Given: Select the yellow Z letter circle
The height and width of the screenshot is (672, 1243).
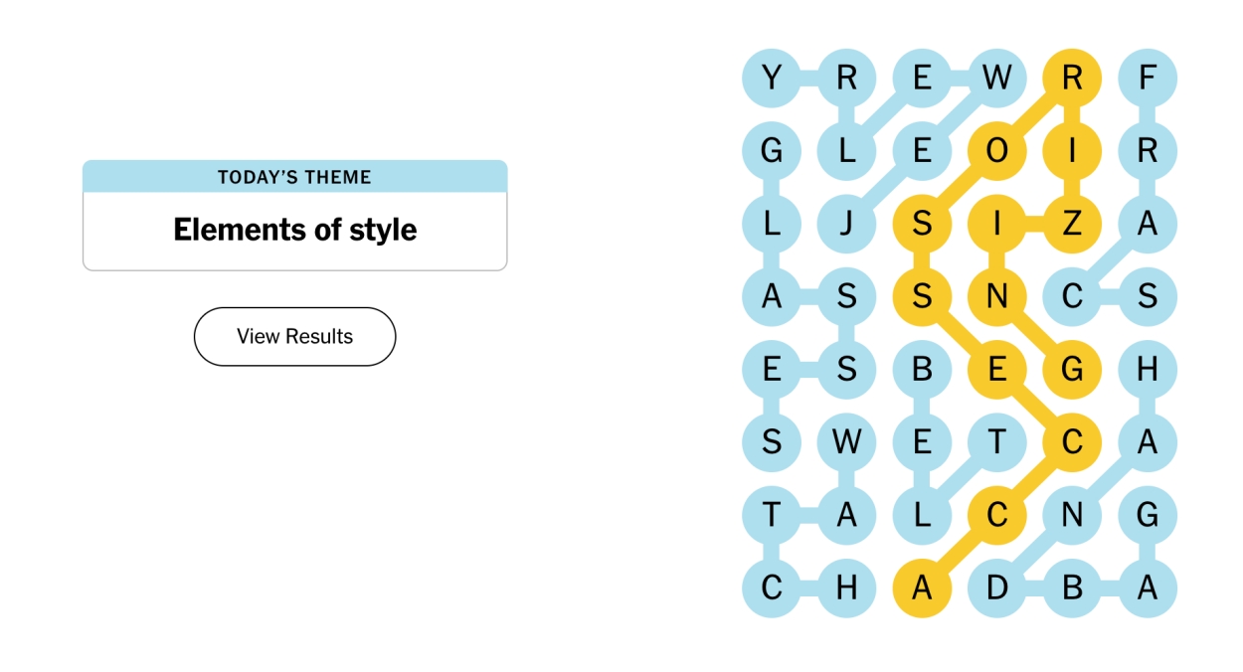Looking at the screenshot, I should pyautogui.click(x=1072, y=224).
